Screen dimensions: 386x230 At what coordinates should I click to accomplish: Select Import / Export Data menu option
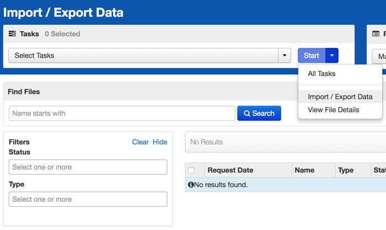tap(340, 97)
